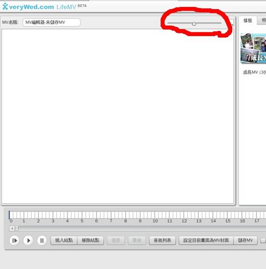
Task: Save with the 儲存MV button
Action: point(246,240)
